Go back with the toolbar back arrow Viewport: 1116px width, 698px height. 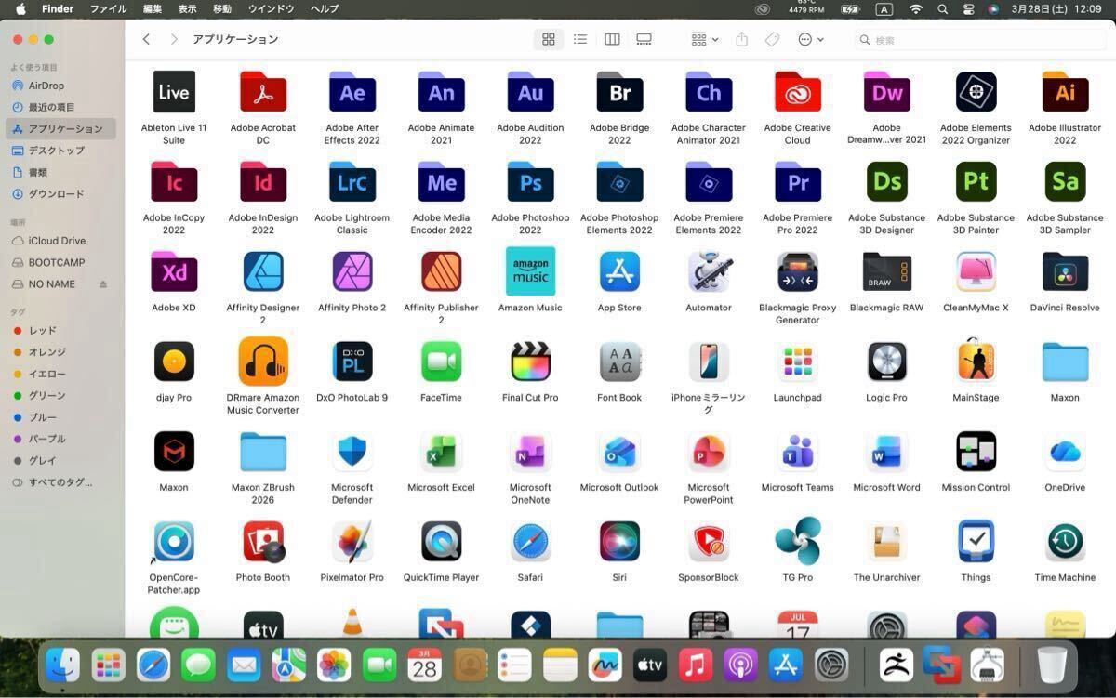coord(146,39)
